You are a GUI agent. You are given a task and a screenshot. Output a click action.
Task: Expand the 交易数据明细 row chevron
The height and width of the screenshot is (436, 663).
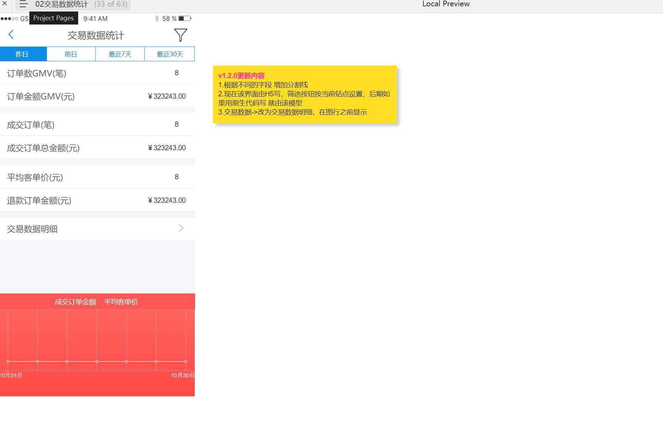181,228
